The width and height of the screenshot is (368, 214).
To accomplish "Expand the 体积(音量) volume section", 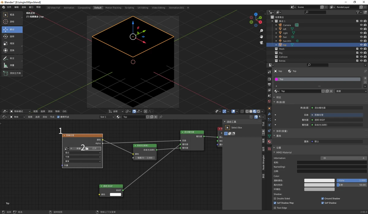I will pos(282,131).
